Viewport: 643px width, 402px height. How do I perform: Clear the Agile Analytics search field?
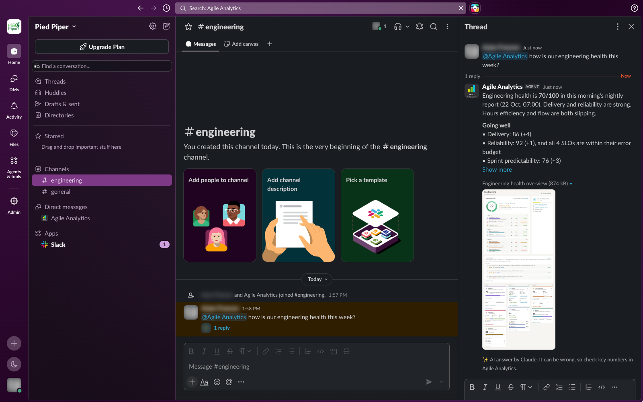coord(461,8)
